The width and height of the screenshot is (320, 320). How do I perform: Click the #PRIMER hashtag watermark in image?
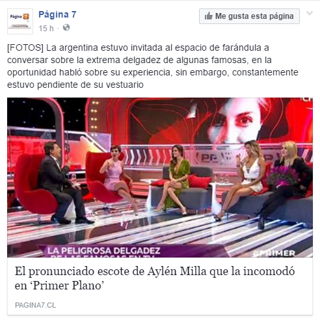tap(274, 253)
